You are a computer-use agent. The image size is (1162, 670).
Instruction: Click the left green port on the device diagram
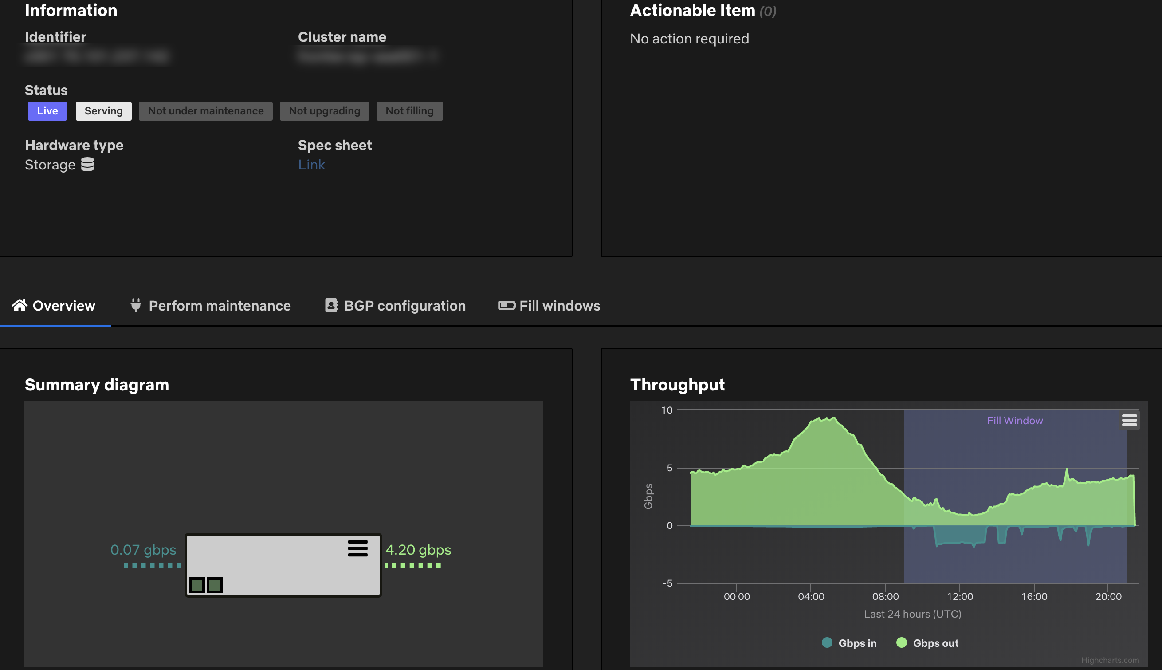(x=197, y=585)
